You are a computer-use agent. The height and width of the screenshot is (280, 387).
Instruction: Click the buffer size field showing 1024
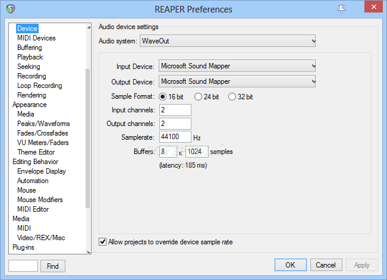pyautogui.click(x=197, y=152)
